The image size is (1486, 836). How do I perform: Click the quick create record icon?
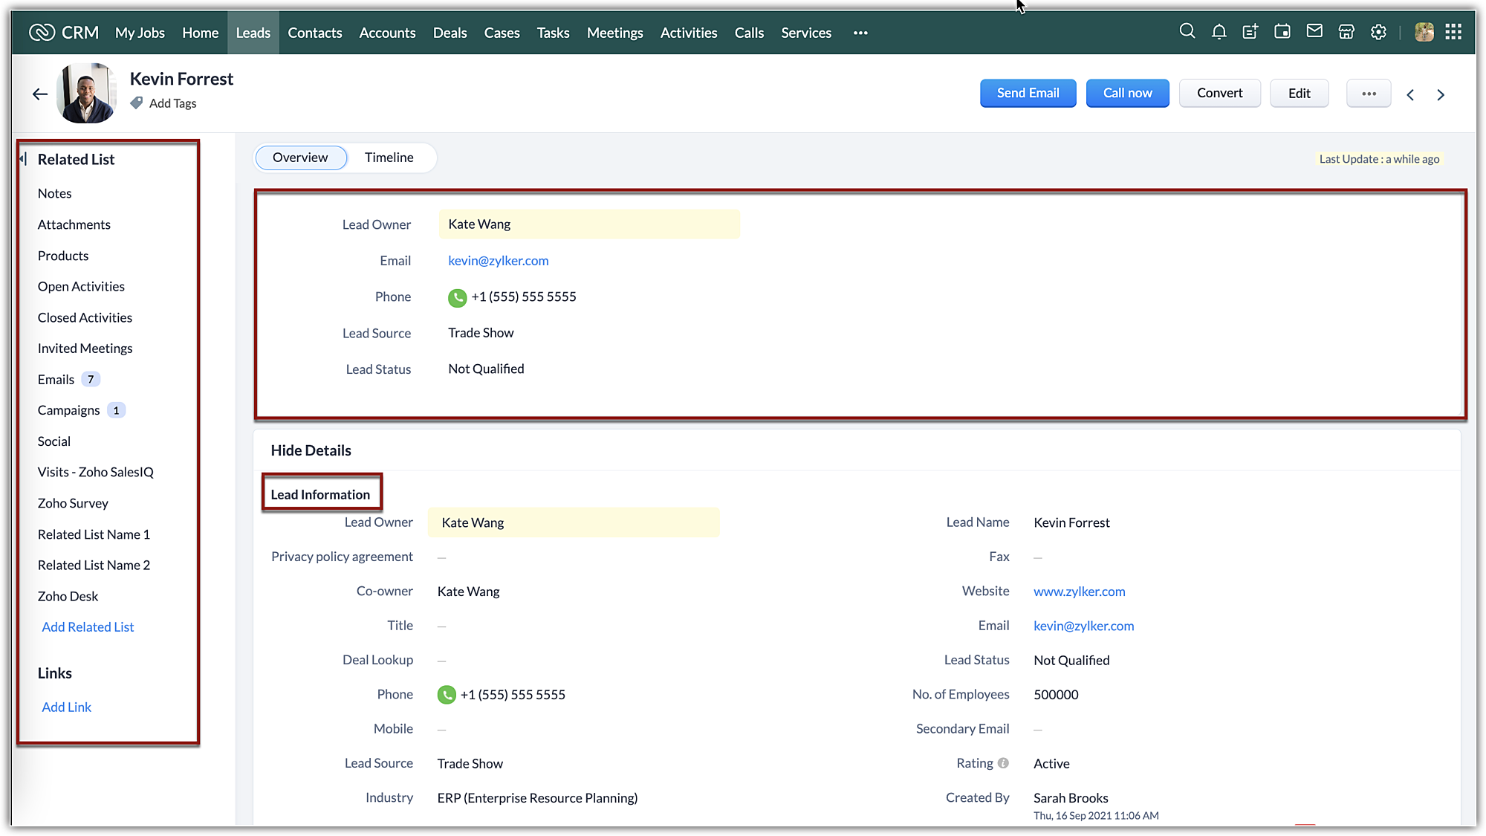coord(1250,32)
